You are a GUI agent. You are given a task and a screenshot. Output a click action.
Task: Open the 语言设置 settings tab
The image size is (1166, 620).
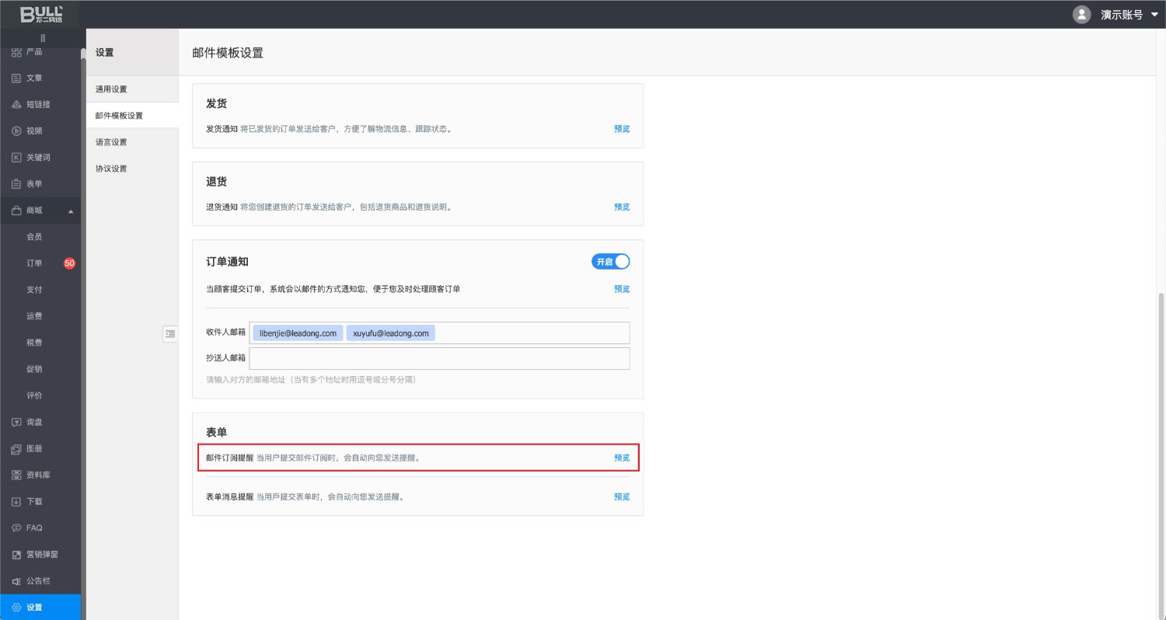pos(111,142)
